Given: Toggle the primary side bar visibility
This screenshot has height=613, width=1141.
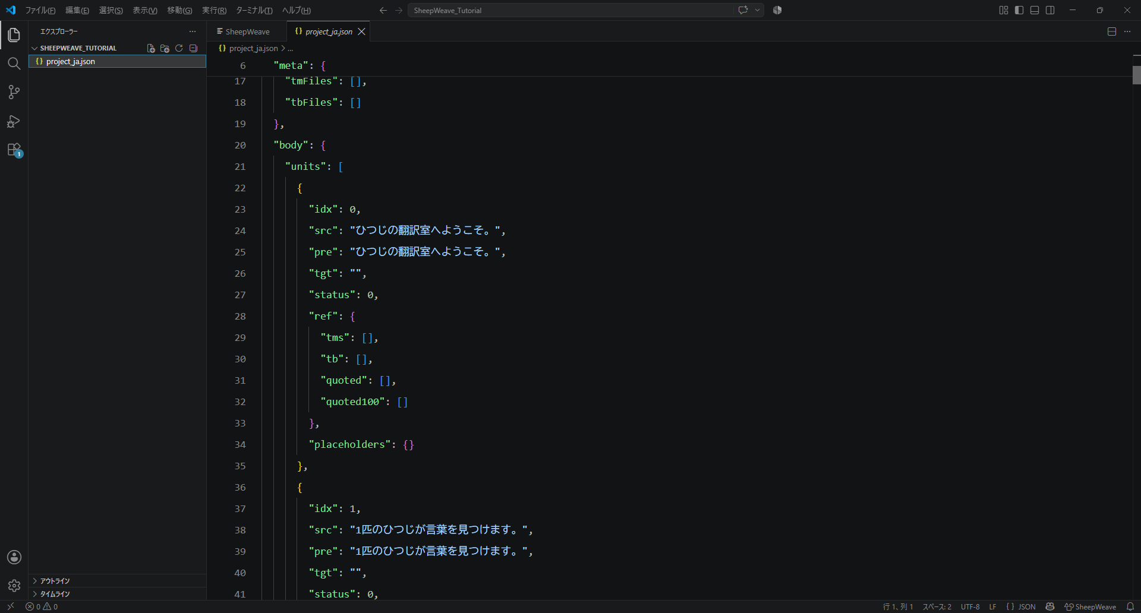Looking at the screenshot, I should point(1019,10).
